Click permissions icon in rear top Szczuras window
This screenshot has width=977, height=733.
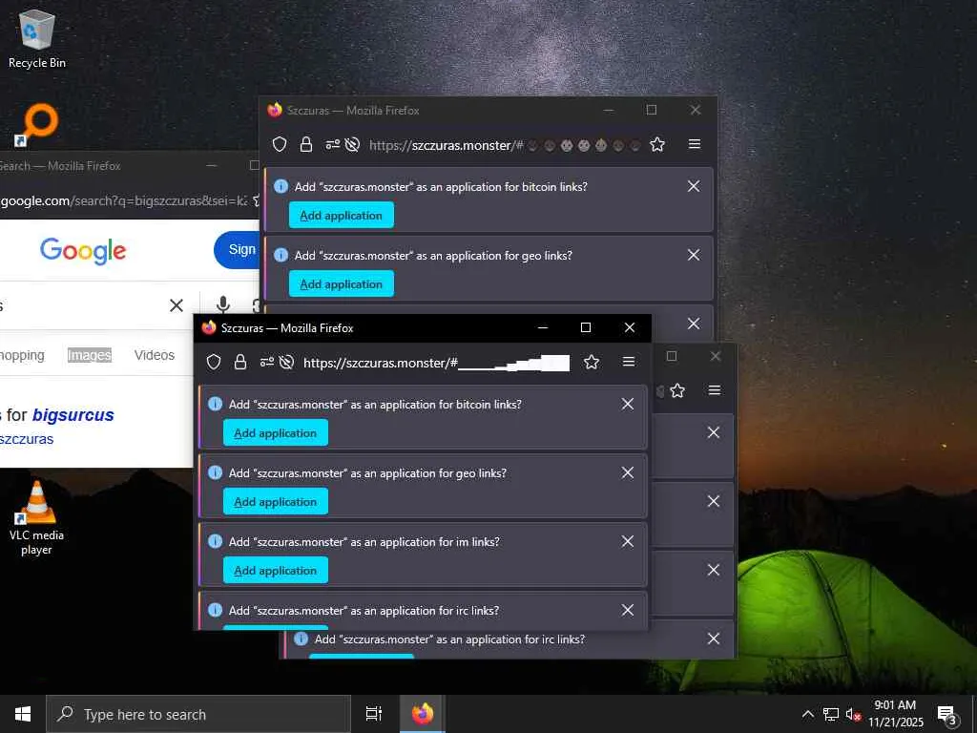coord(333,145)
